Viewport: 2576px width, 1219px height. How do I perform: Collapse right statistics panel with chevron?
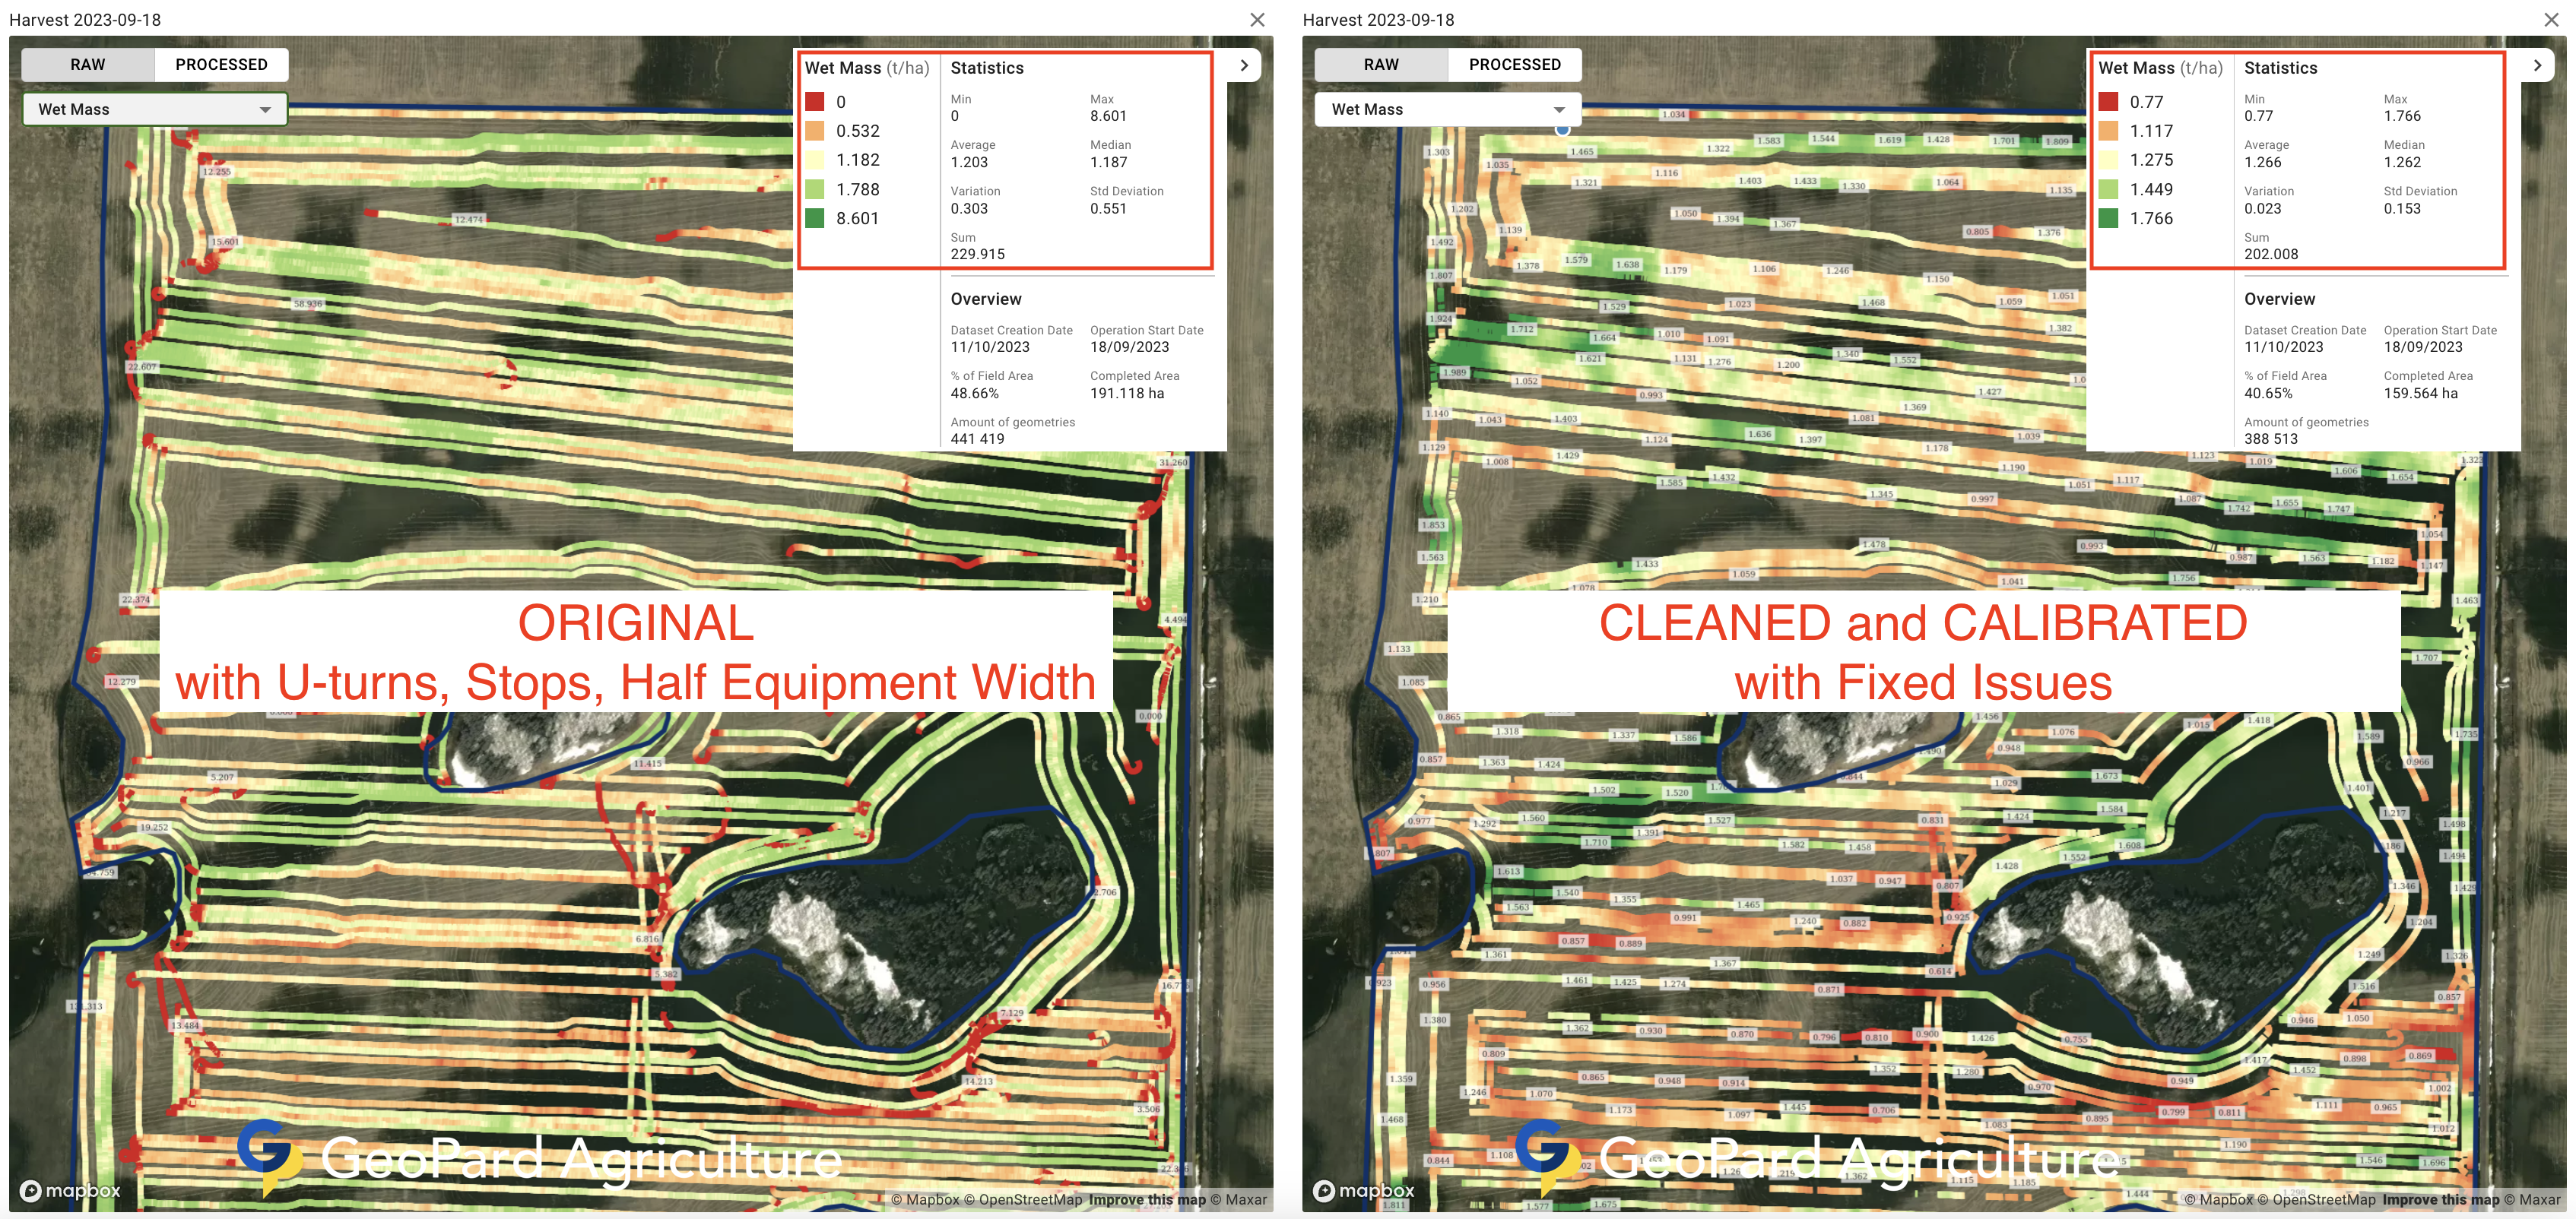2537,65
